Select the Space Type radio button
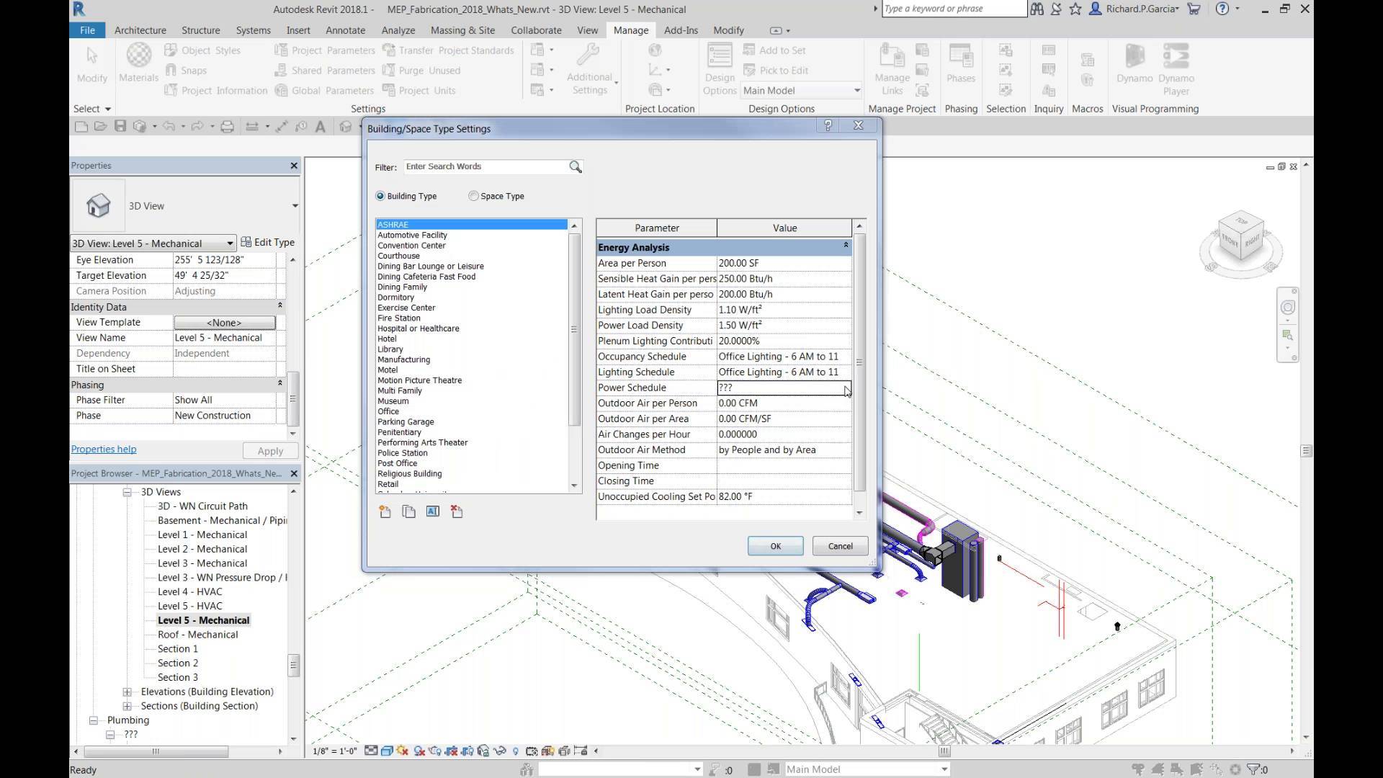The width and height of the screenshot is (1383, 778). pyautogui.click(x=473, y=196)
